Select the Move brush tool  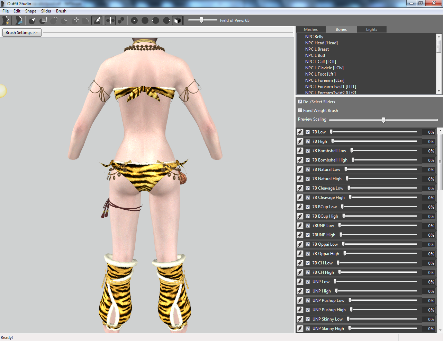coord(75,20)
